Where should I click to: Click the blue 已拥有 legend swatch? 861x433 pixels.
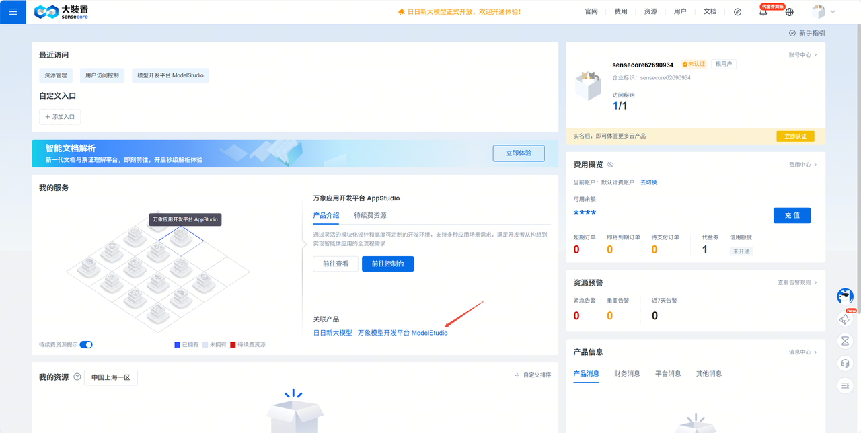tap(177, 345)
